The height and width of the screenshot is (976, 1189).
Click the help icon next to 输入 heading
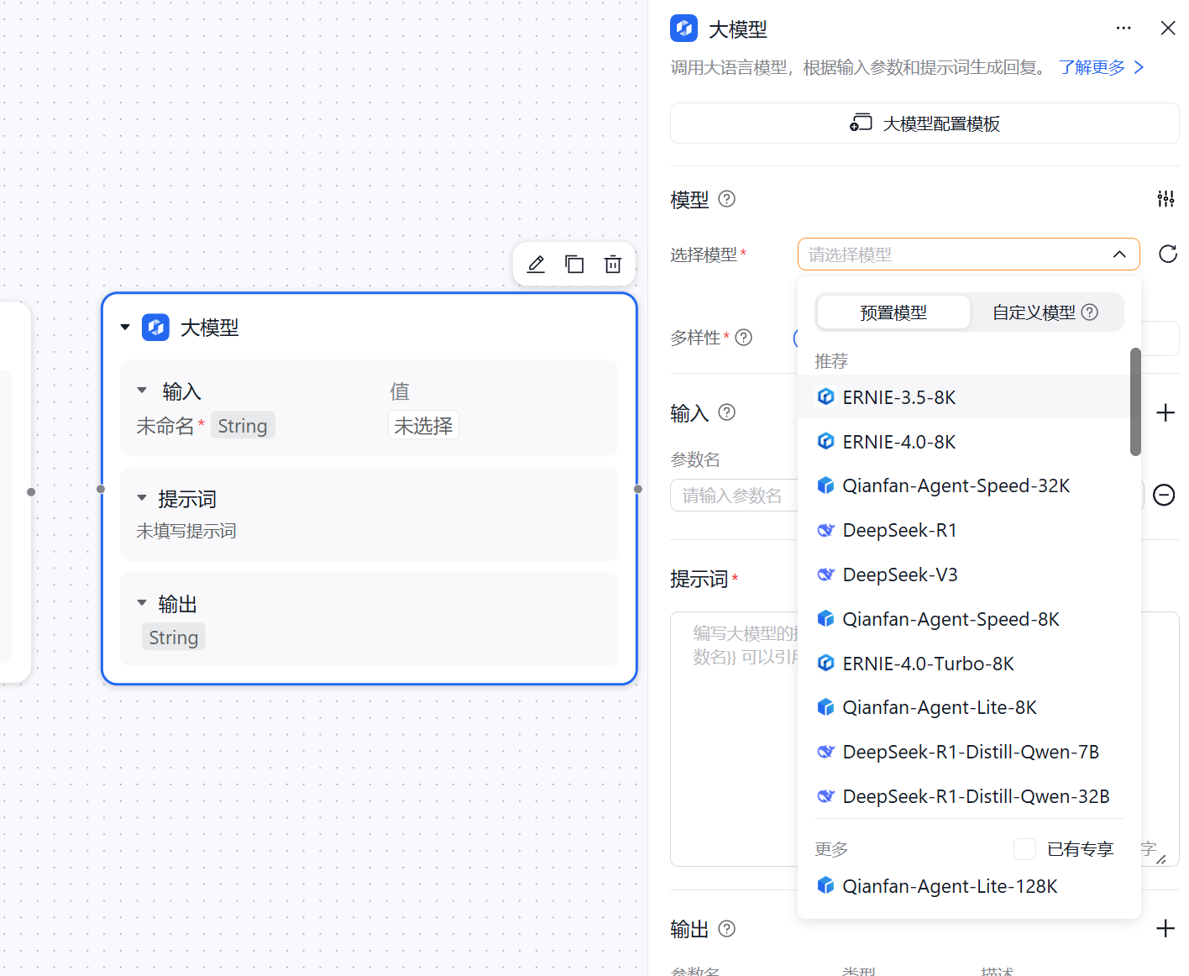click(x=727, y=412)
